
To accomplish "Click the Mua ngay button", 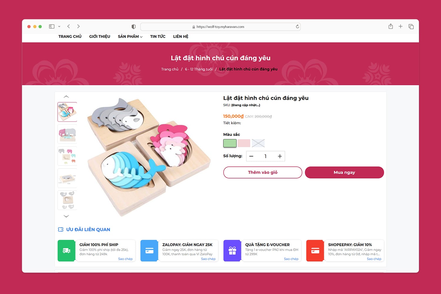I will click(344, 172).
